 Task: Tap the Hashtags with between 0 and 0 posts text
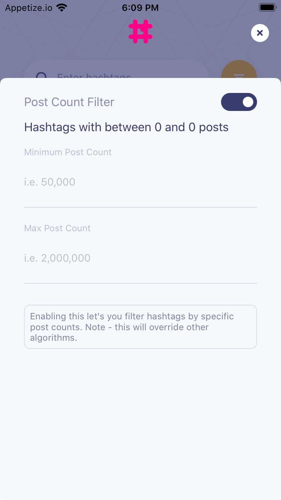pos(126,127)
